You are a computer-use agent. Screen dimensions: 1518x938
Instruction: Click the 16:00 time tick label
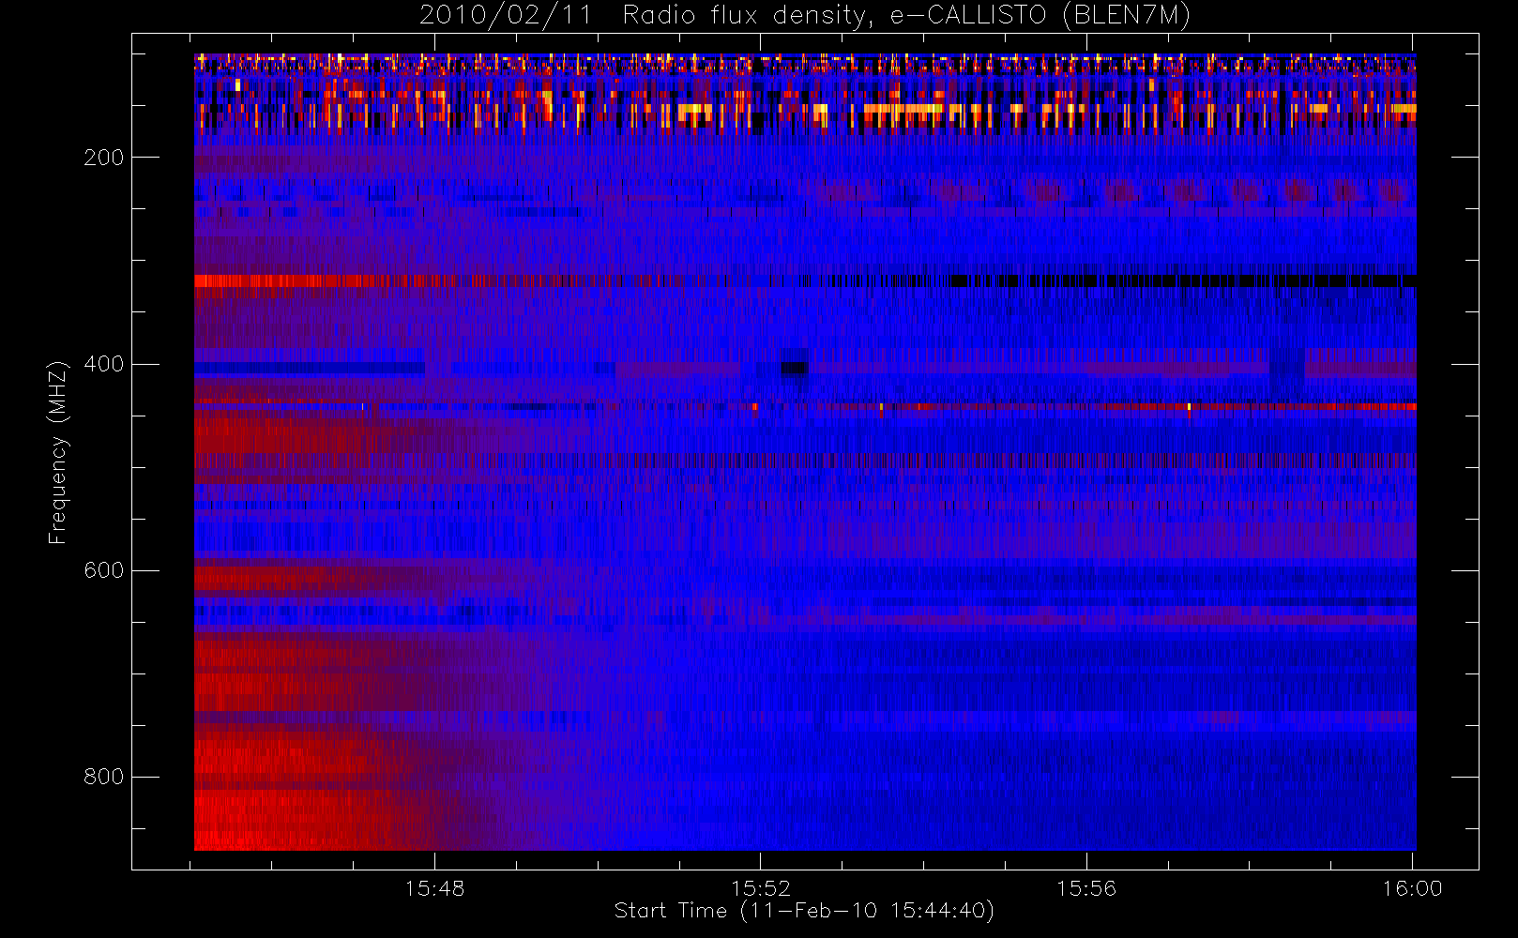[1412, 888]
